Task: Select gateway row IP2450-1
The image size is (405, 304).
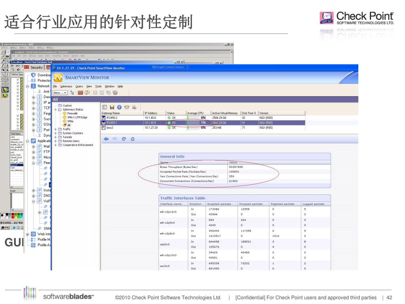Action: tap(203, 123)
